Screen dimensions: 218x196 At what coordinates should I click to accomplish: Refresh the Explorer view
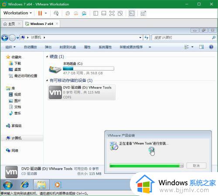click(146, 37)
